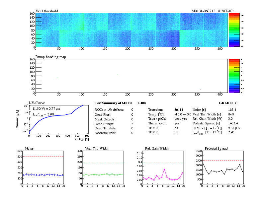Click the 'Rel. Gain Width' chart title
Image resolution: width=263 pixels, height=203 pixels.
pyautogui.click(x=157, y=149)
